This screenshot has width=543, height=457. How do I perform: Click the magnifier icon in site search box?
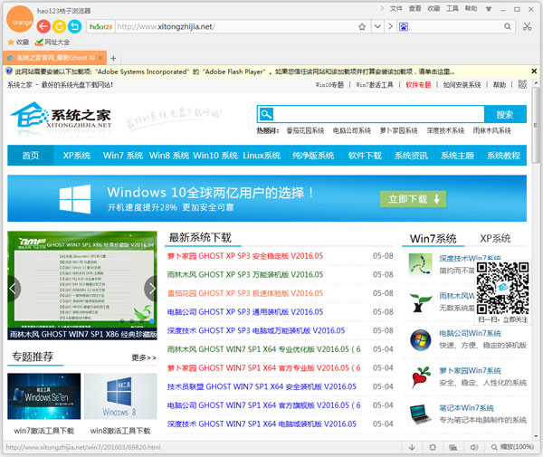(x=266, y=114)
